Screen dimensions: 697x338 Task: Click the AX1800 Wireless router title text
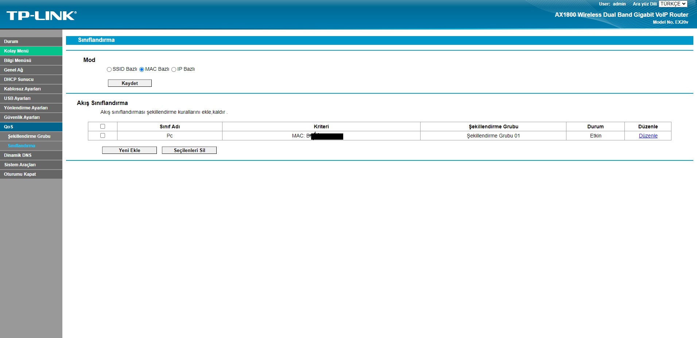[622, 15]
